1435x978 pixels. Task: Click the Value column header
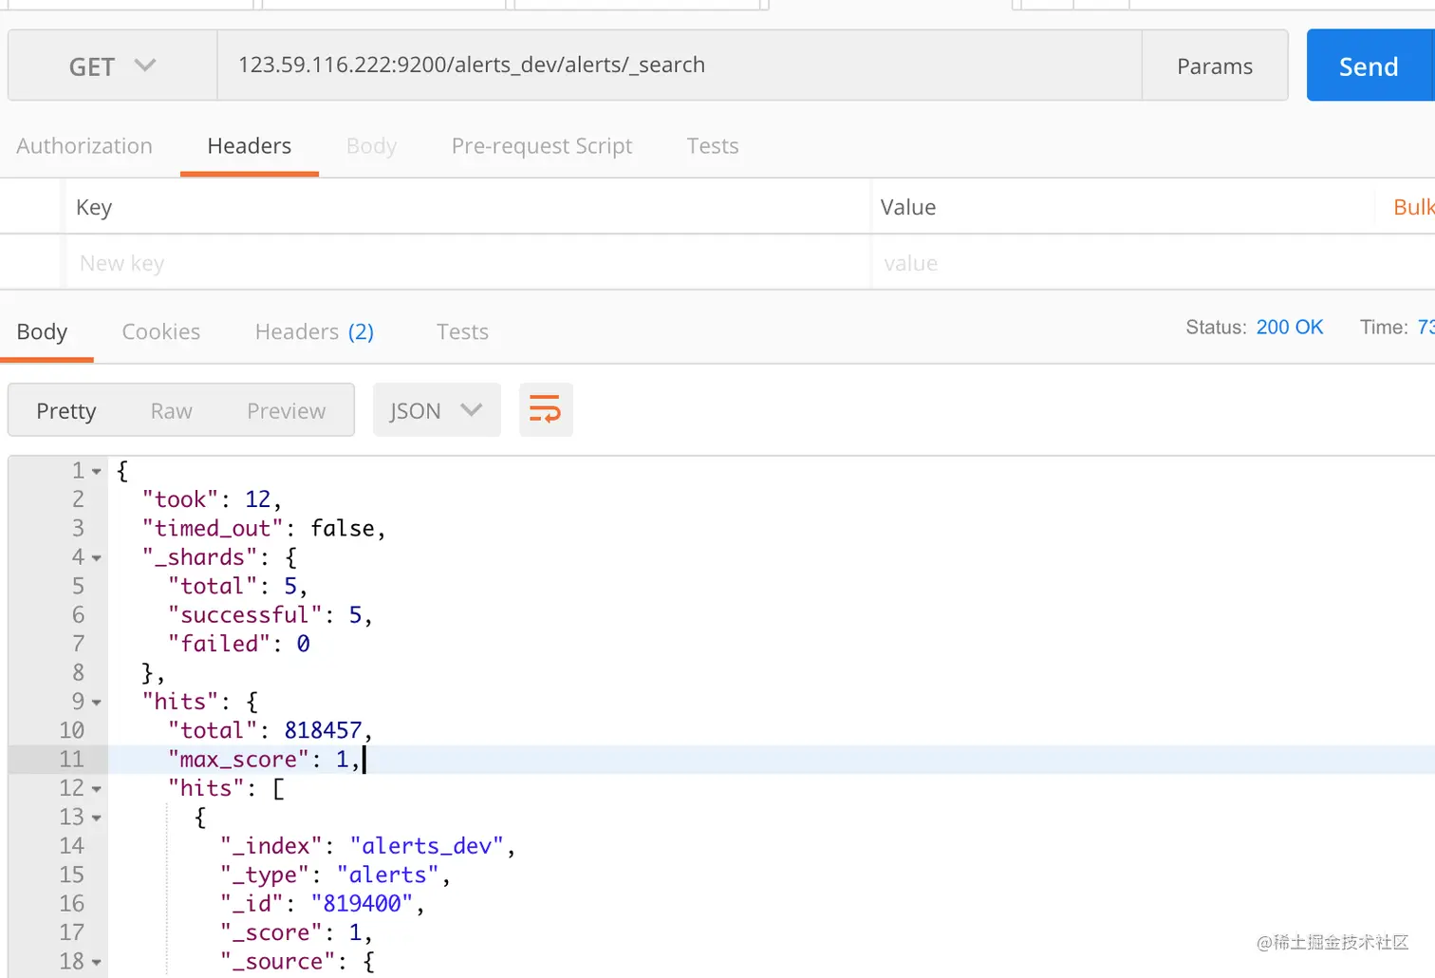tap(908, 207)
